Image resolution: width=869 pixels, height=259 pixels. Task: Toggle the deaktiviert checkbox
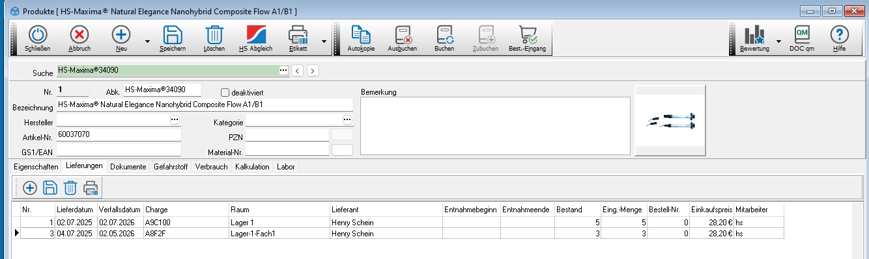225,92
